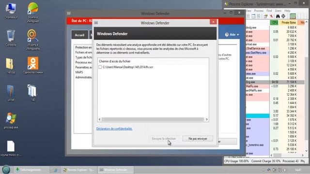Screen dimensions: 310x174
Task: Click the CPU graph icon in Process Explorer toolbar
Action: tap(293, 16)
